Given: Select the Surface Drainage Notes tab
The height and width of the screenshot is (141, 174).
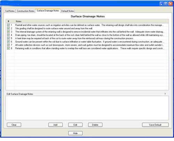Looking at the screenshot, I should [48, 11].
